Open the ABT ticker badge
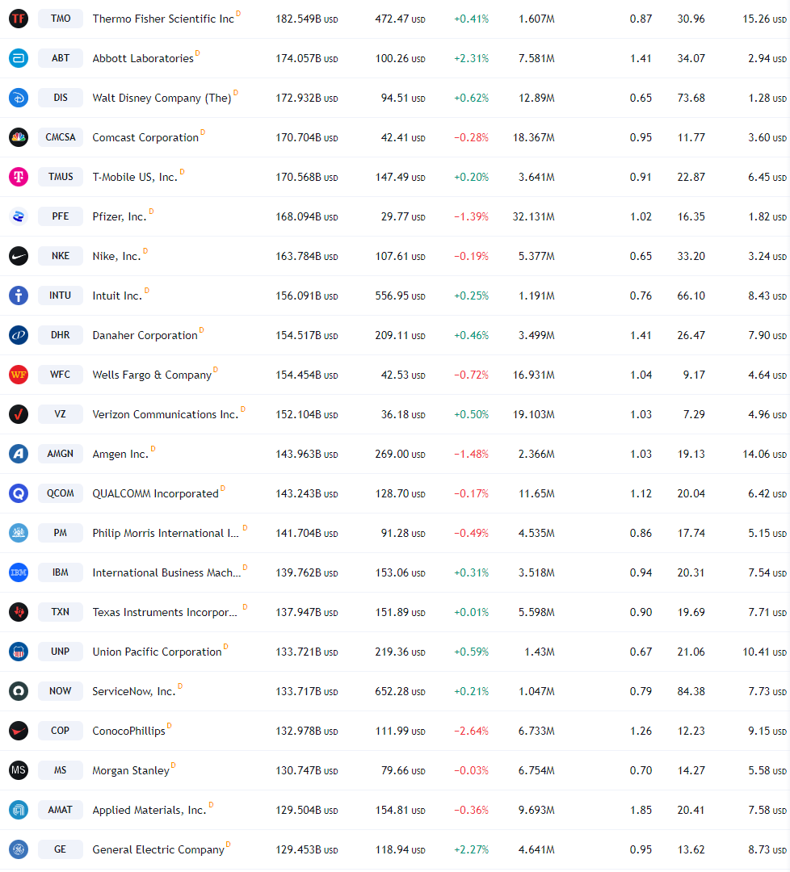790x872 pixels. (x=60, y=58)
